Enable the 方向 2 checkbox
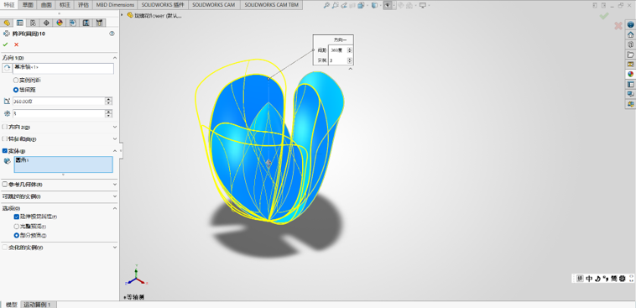636x308 pixels. 5,127
